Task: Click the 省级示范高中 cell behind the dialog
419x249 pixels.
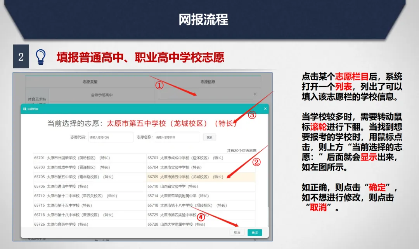Action: click(102, 95)
